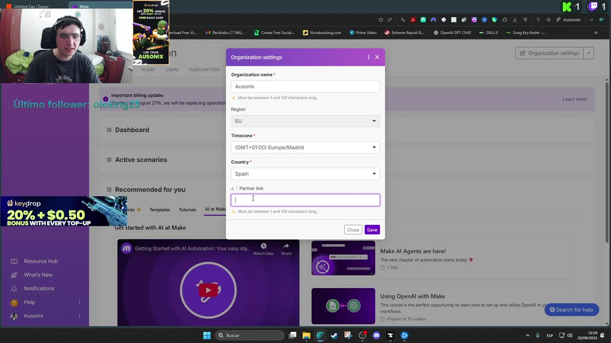Open Make AI Agents are here! title

[x=413, y=251]
